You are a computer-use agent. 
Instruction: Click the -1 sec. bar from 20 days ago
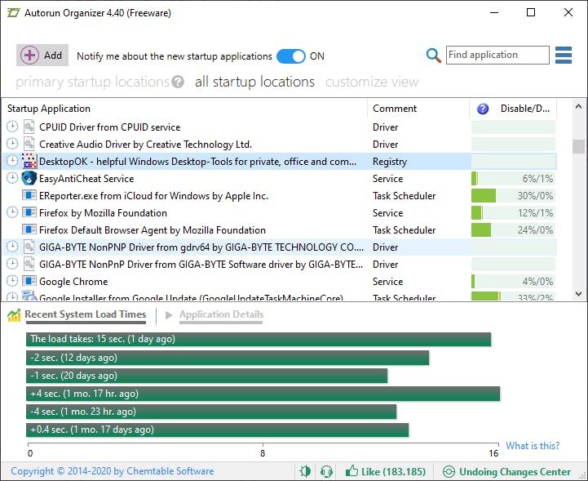point(206,376)
